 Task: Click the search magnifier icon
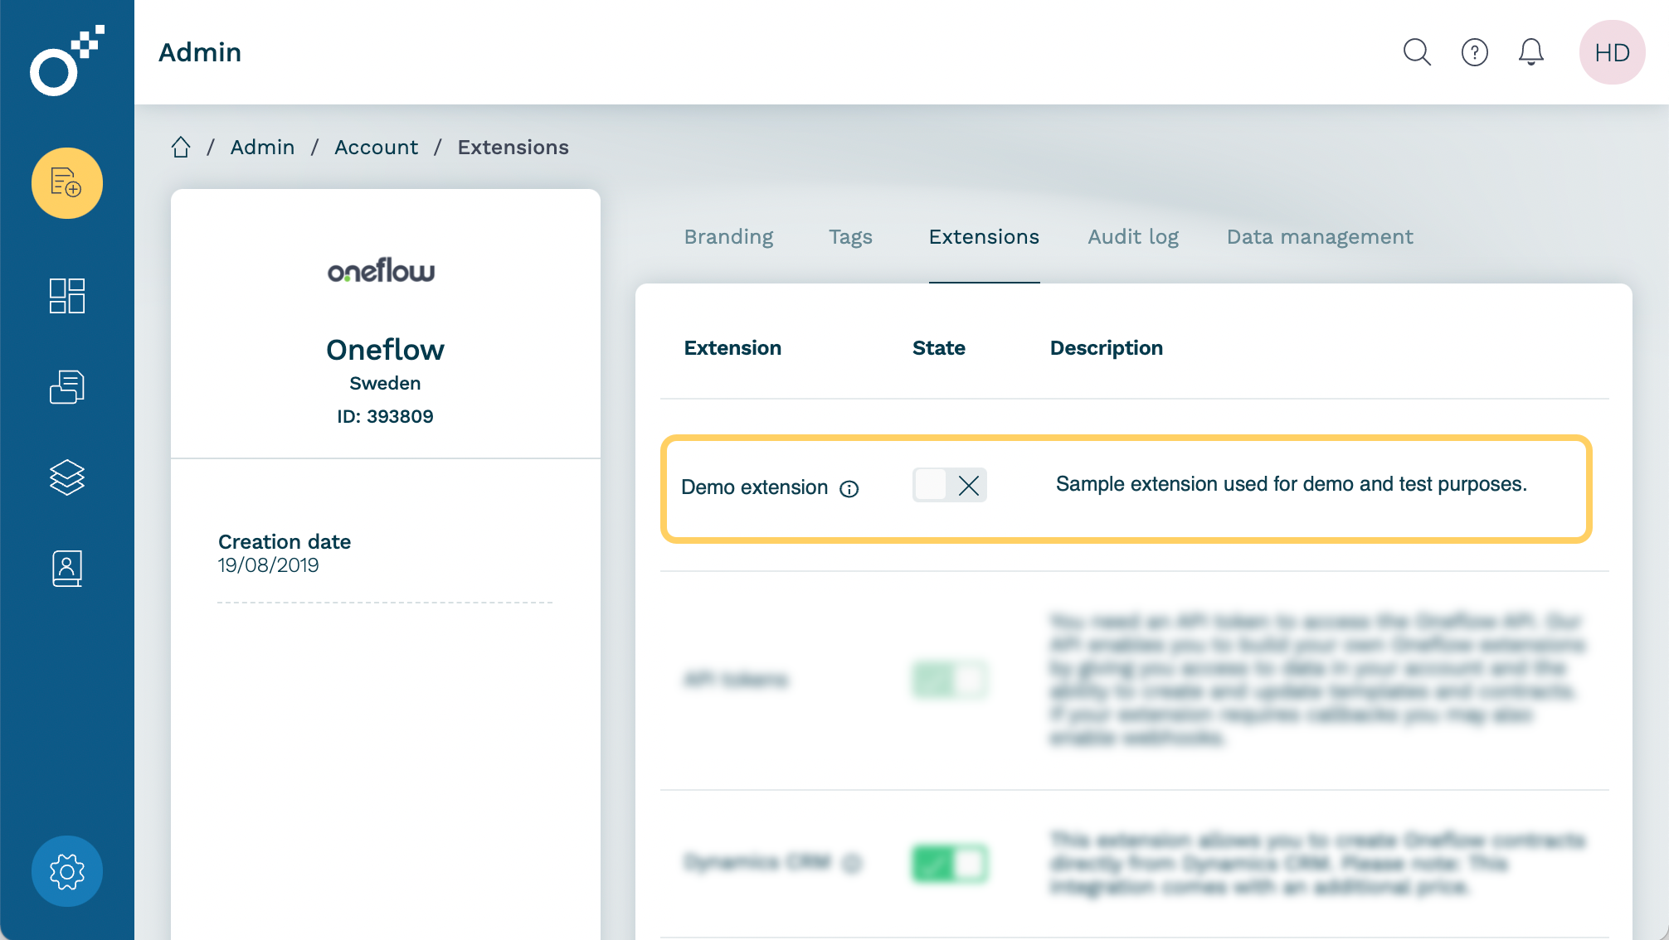click(1417, 52)
